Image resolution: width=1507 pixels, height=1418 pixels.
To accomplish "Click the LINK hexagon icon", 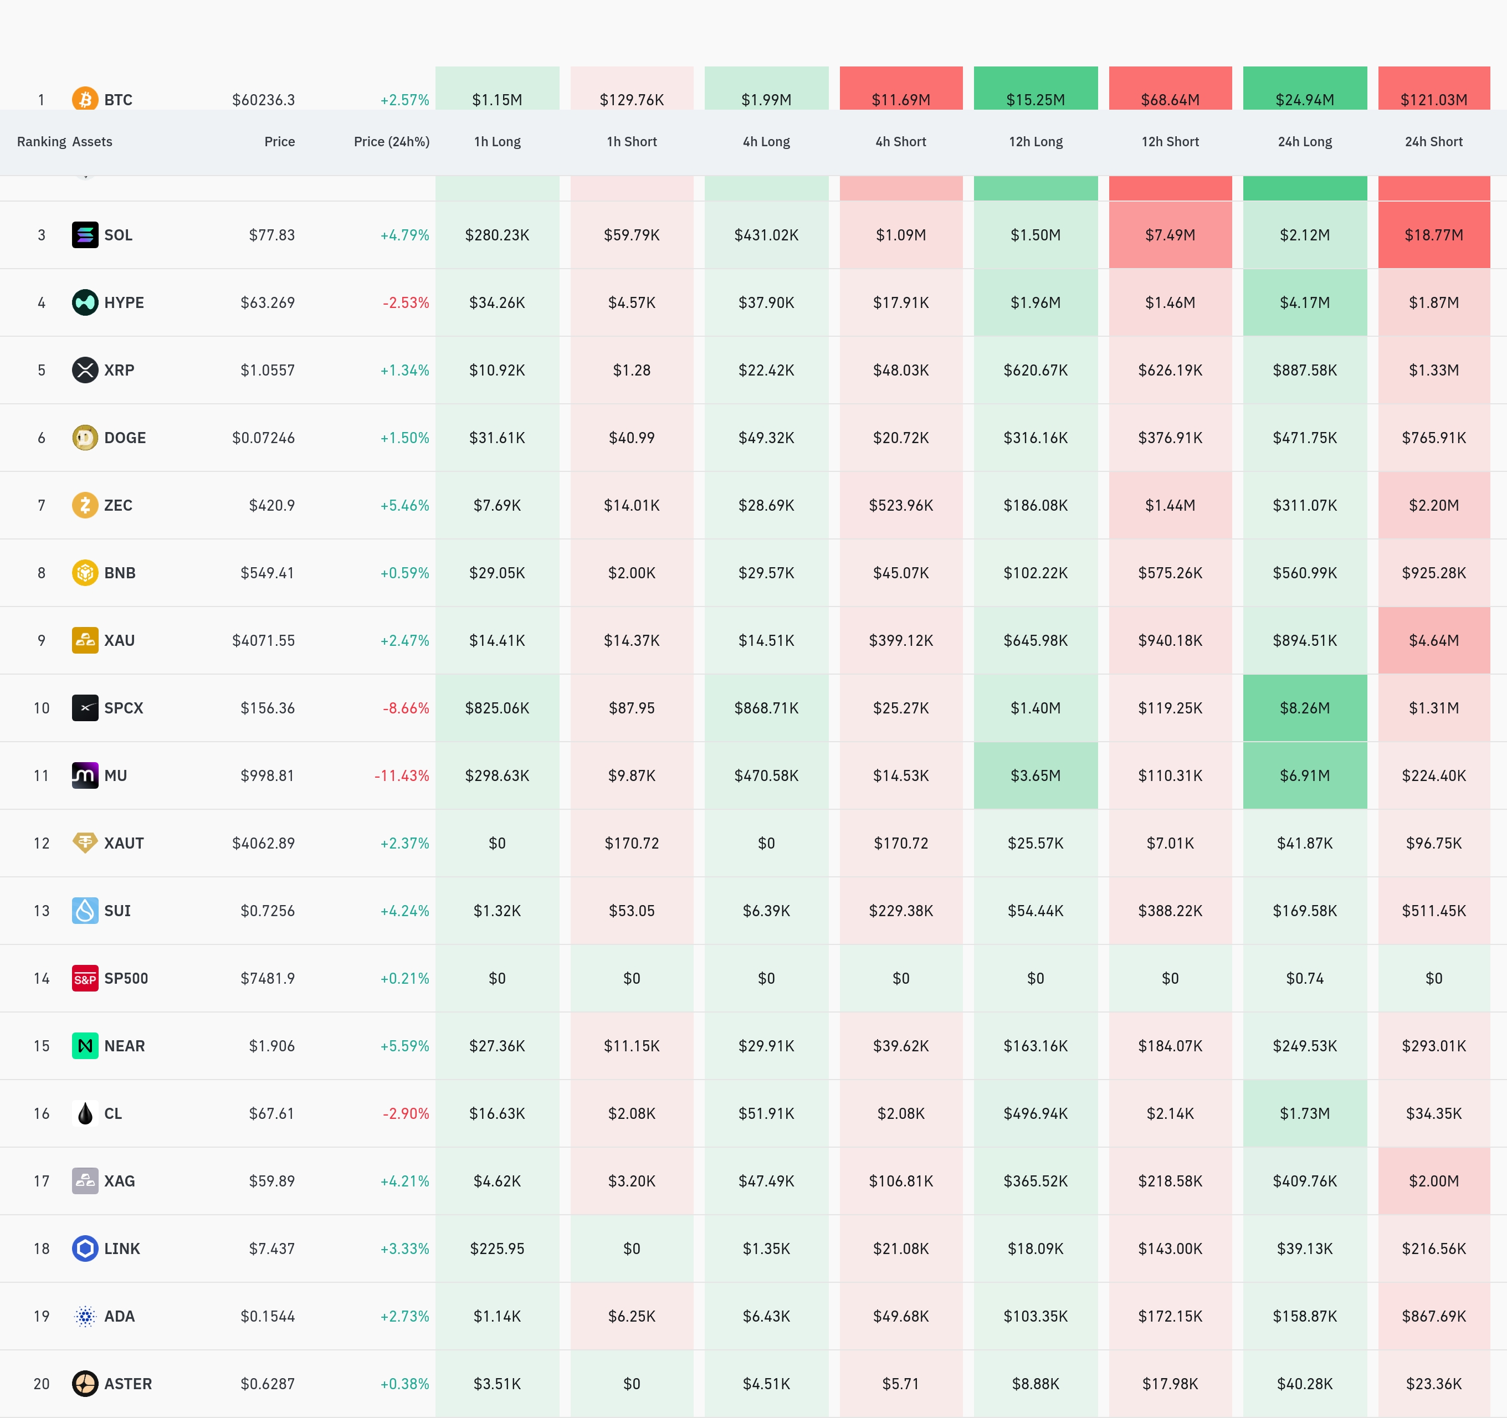I will point(85,1249).
